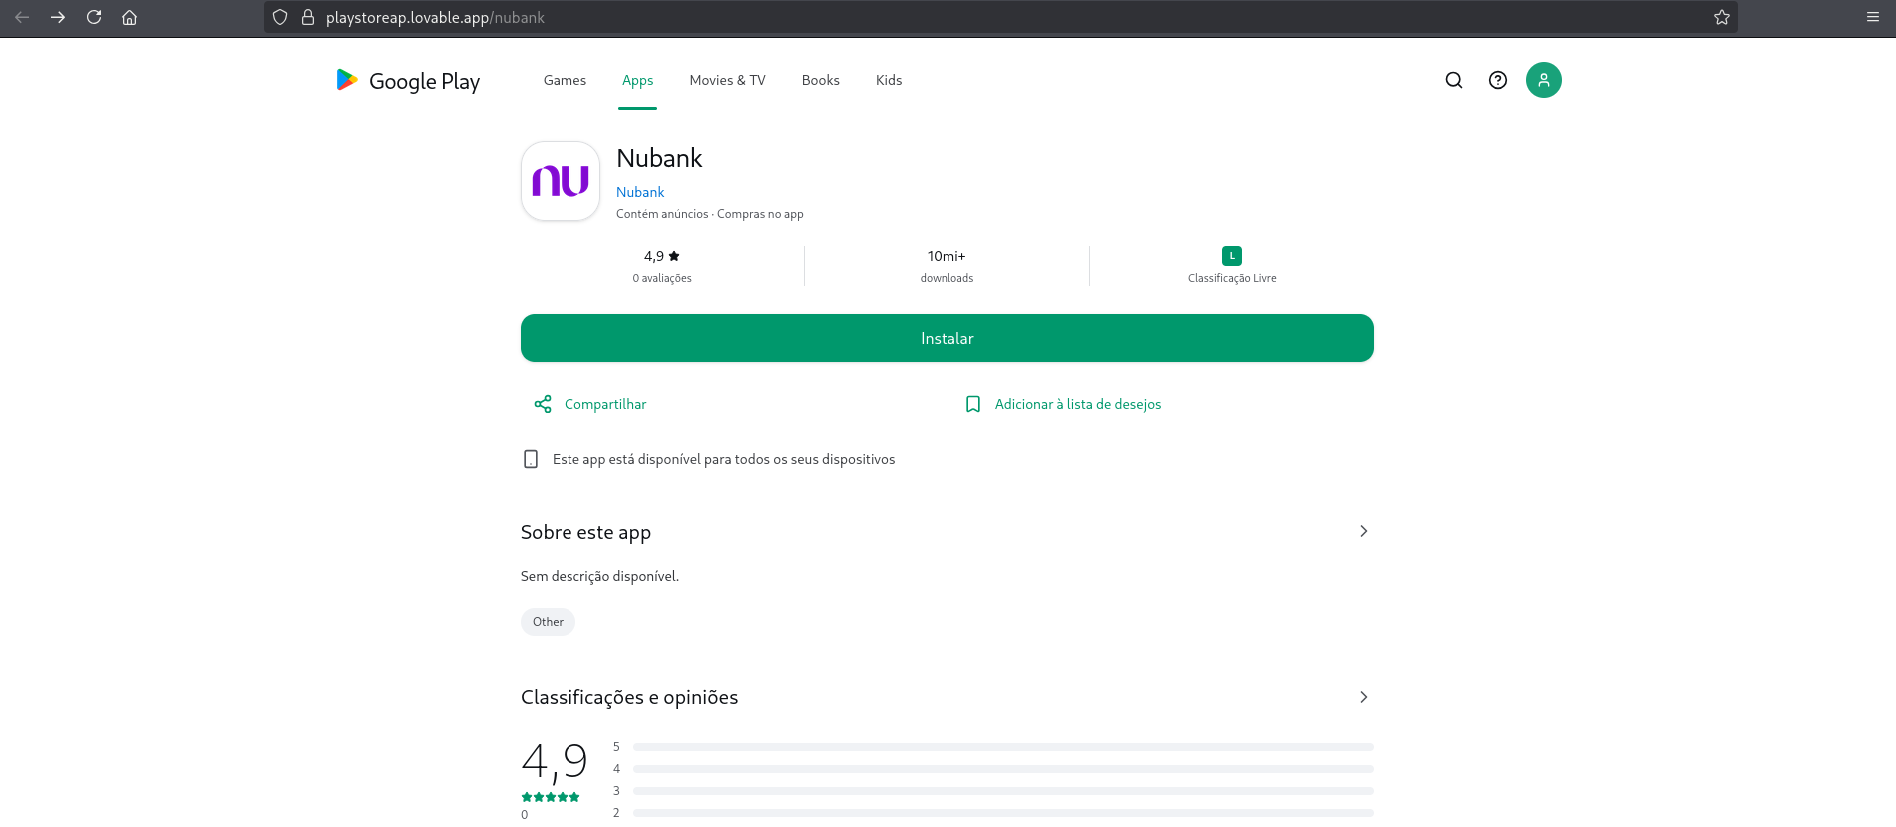Click the 0 avaliações text
The height and width of the screenshot is (827, 1896).
tap(662, 278)
